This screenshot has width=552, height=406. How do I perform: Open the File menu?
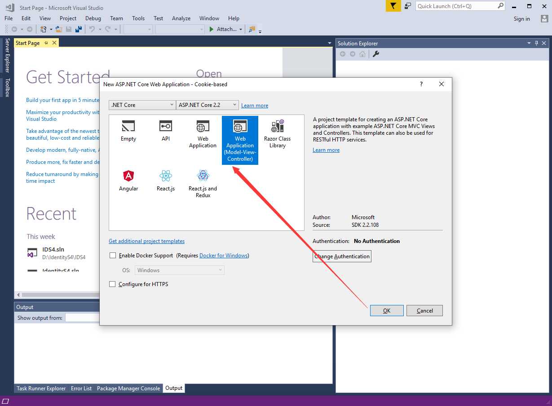click(x=9, y=18)
